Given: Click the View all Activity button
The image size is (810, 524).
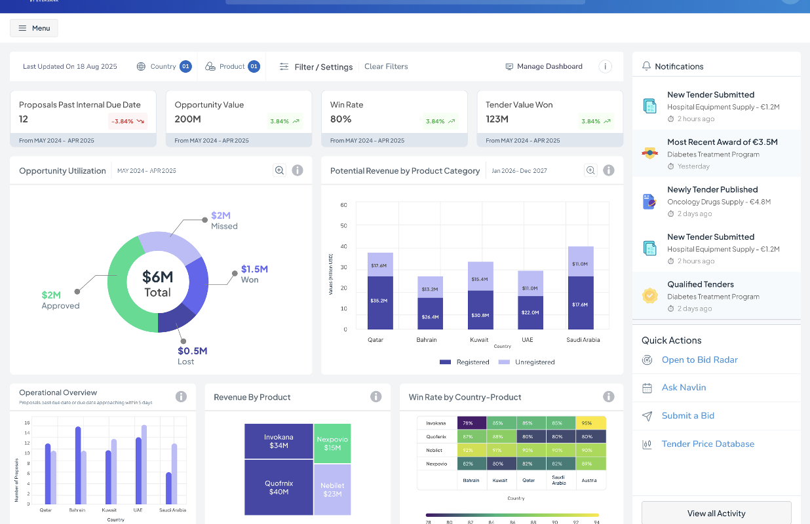Looking at the screenshot, I should 716,514.
